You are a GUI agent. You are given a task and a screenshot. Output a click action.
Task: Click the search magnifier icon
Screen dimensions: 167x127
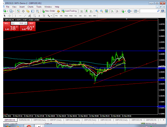click(158, 11)
